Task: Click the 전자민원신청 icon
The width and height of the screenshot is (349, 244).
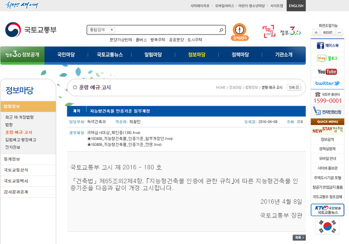Action: pyautogui.click(x=328, y=111)
